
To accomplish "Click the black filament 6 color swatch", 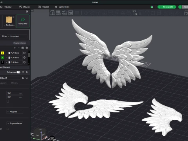I will (x=2, y=62).
